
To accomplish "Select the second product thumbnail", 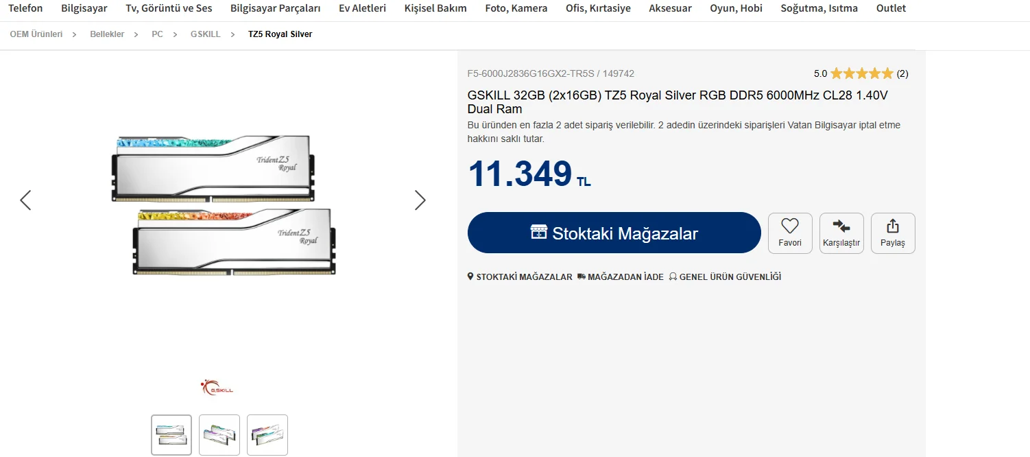I will [219, 435].
